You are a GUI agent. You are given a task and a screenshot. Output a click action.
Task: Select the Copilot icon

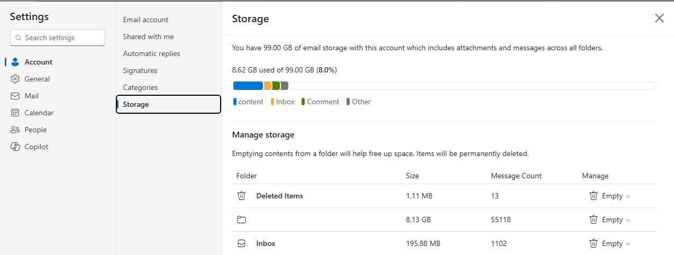[x=15, y=147]
